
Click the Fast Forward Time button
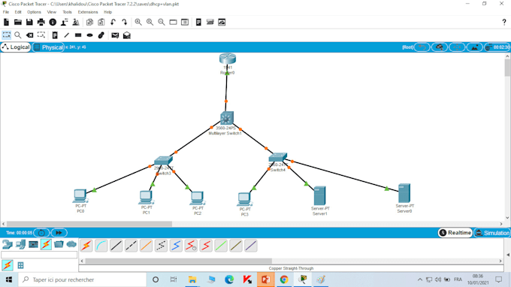pyautogui.click(x=59, y=233)
